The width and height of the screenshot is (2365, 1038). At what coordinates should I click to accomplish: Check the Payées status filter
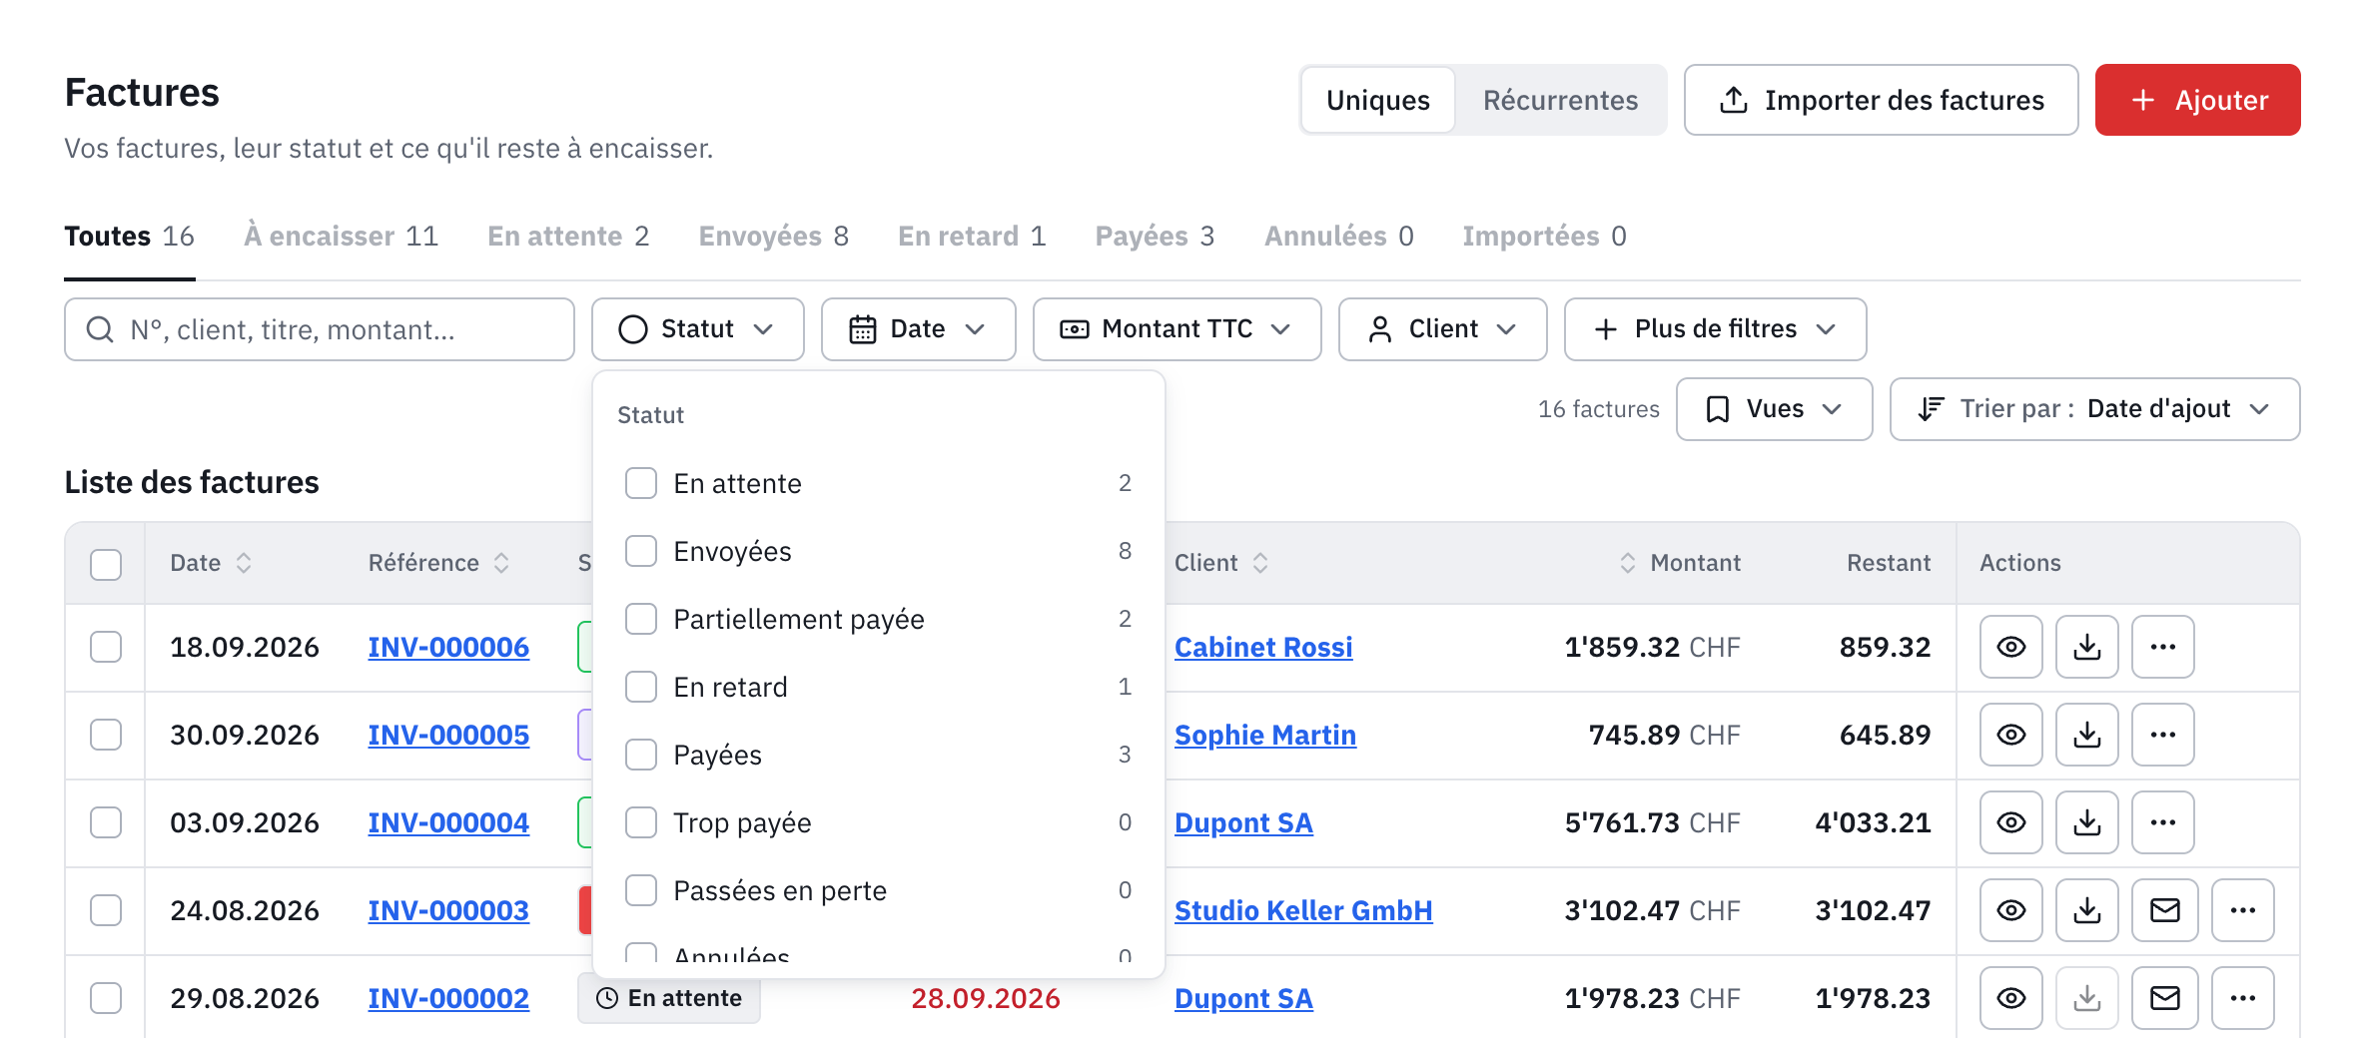641,755
